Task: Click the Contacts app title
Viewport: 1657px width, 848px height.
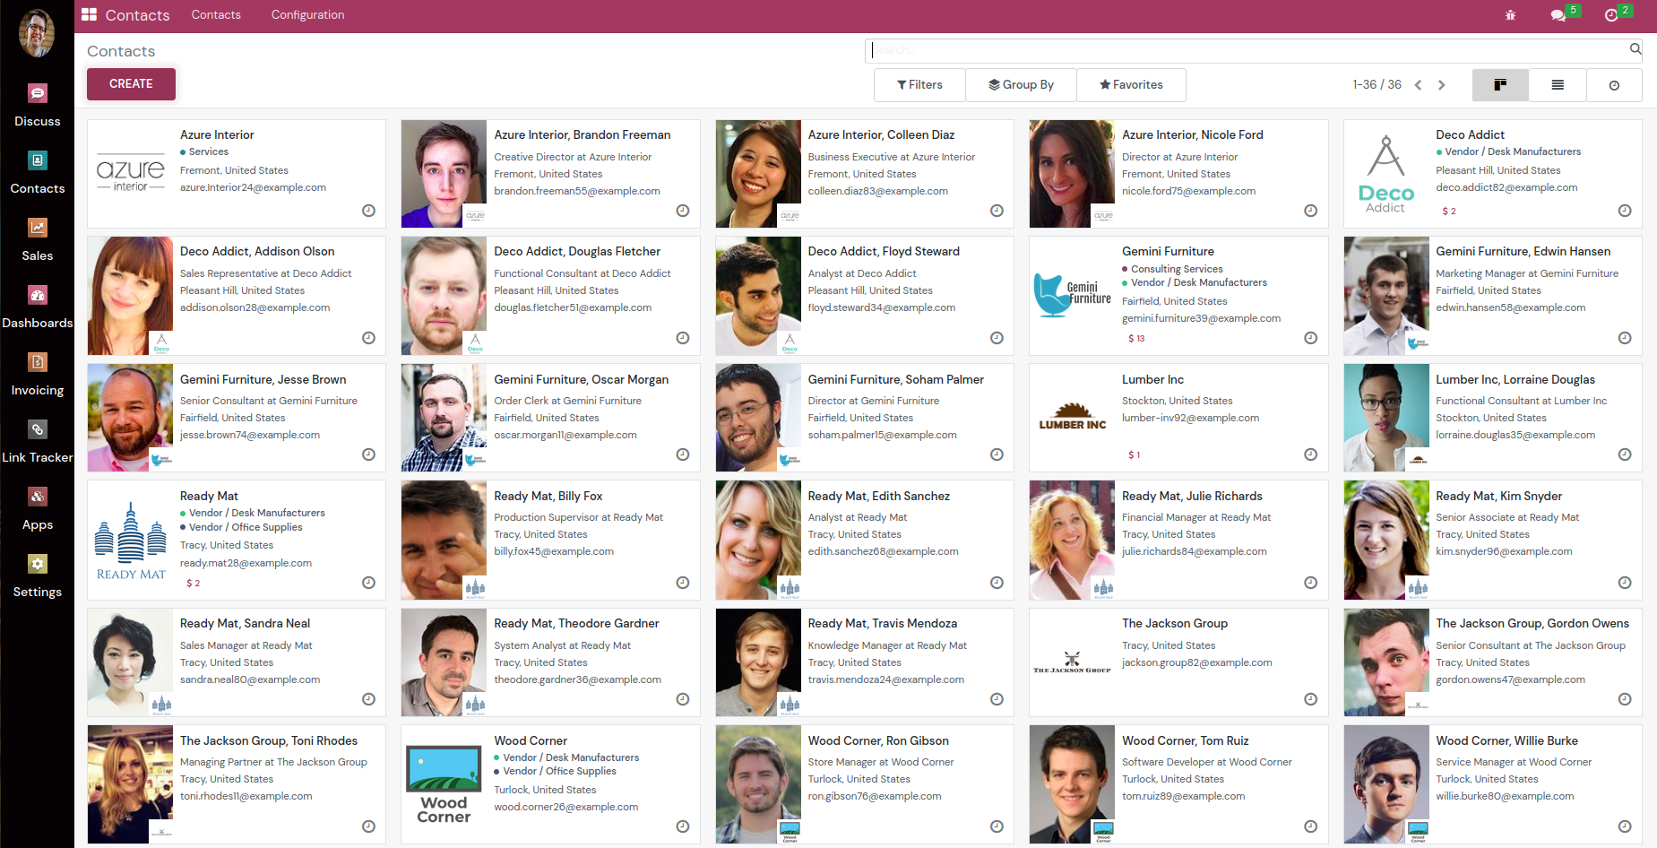Action: 137,15
